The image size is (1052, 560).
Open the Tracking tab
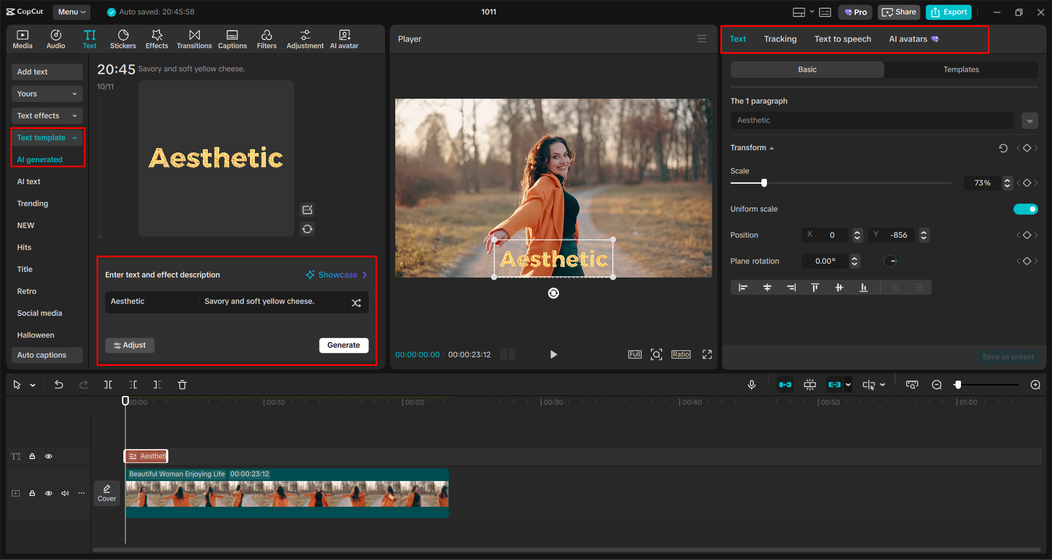pos(780,38)
